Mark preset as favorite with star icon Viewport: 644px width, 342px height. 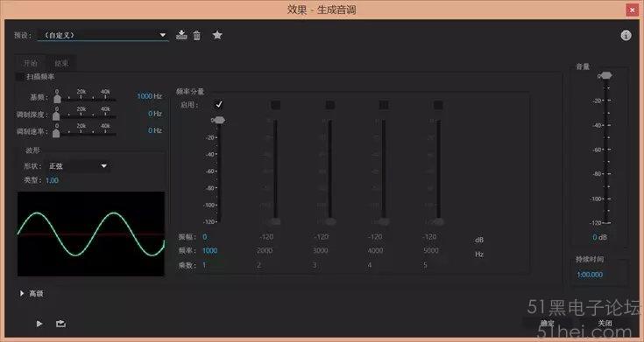pos(217,35)
